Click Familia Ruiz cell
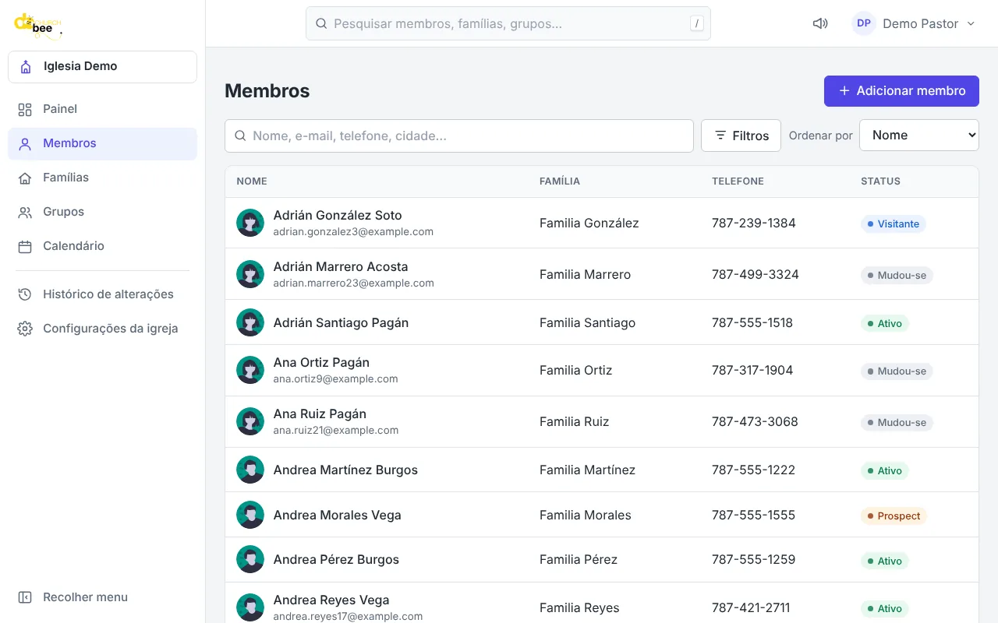 tap(574, 421)
